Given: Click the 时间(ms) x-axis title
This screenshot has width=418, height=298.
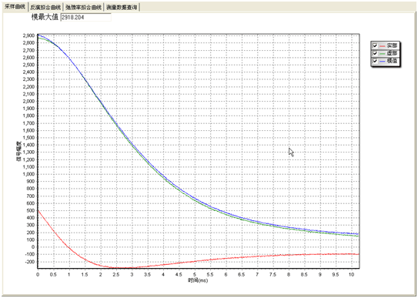Looking at the screenshot, I should click(x=198, y=280).
